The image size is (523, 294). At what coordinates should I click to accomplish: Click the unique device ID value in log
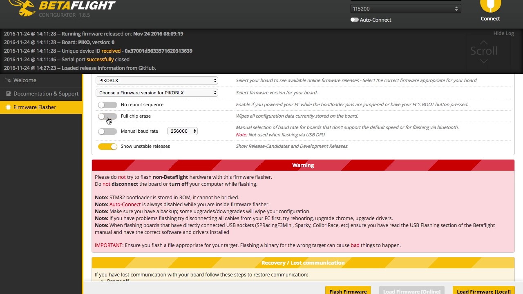click(159, 51)
